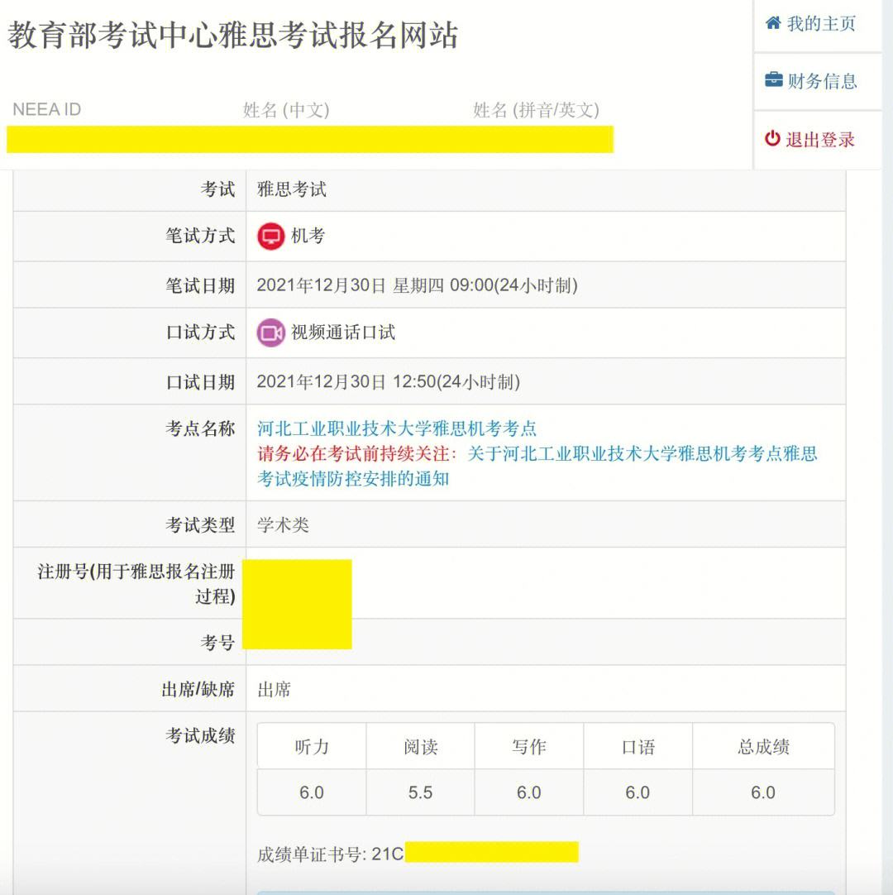This screenshot has width=893, height=895.
Task: Click the 姓名 (中文) column label
Action: 286,109
